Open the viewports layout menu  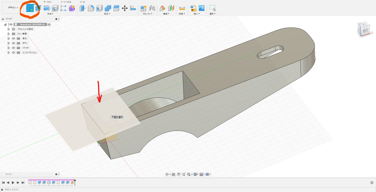click(x=208, y=174)
